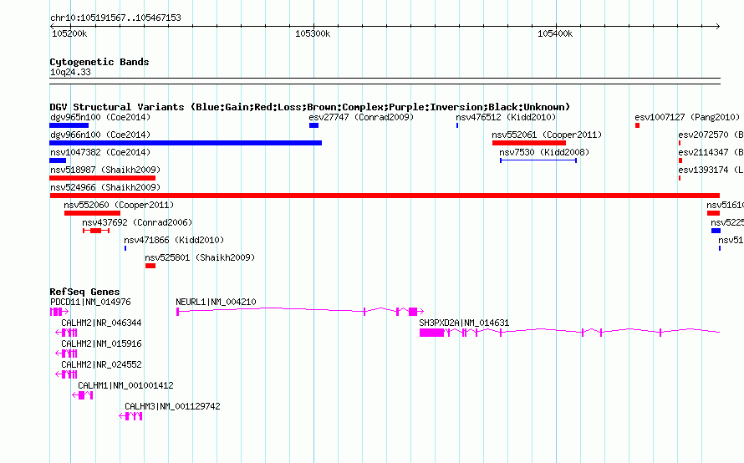
Task: Select the nsv1047382 blue gain bar
Action: pos(58,160)
